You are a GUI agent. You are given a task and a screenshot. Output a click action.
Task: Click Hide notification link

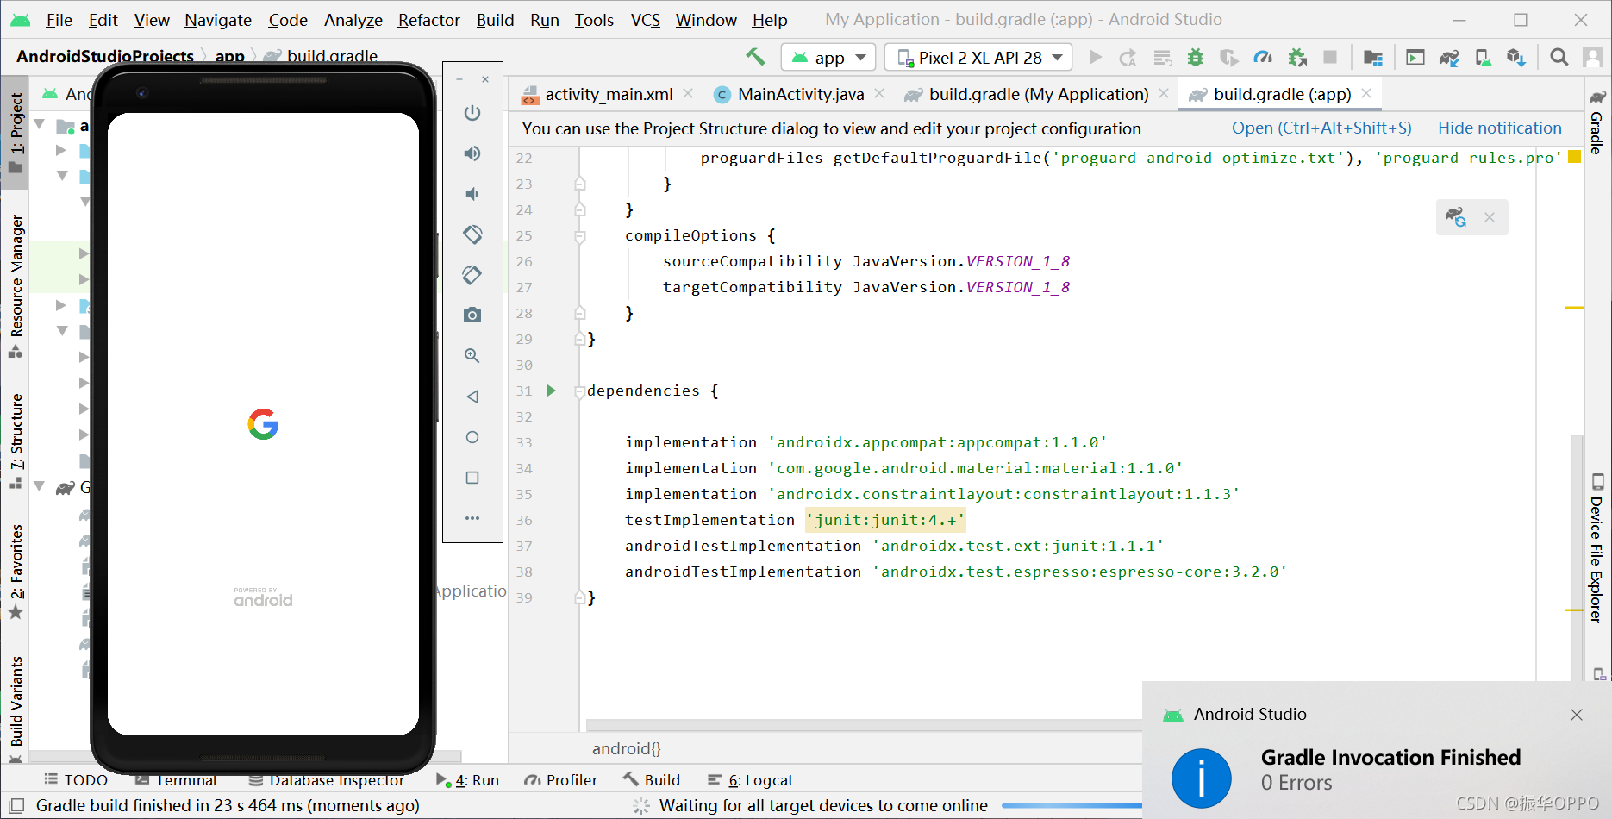coord(1499,128)
